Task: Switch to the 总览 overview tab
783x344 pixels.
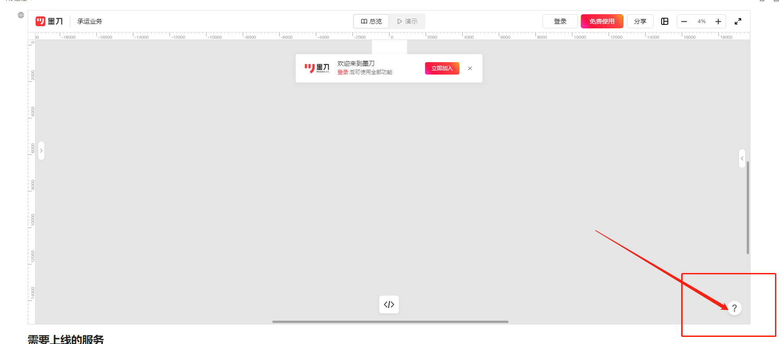Action: (x=371, y=21)
